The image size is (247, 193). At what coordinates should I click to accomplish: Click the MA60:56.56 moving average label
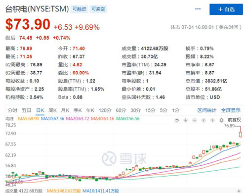click(x=128, y=119)
